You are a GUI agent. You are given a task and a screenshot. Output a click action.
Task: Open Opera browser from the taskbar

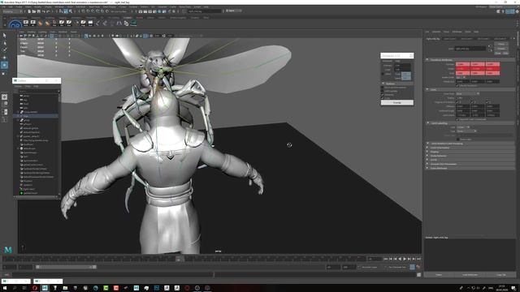pyautogui.click(x=35, y=288)
